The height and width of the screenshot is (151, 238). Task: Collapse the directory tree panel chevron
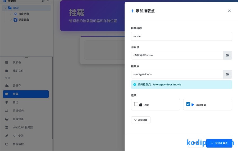48,1
